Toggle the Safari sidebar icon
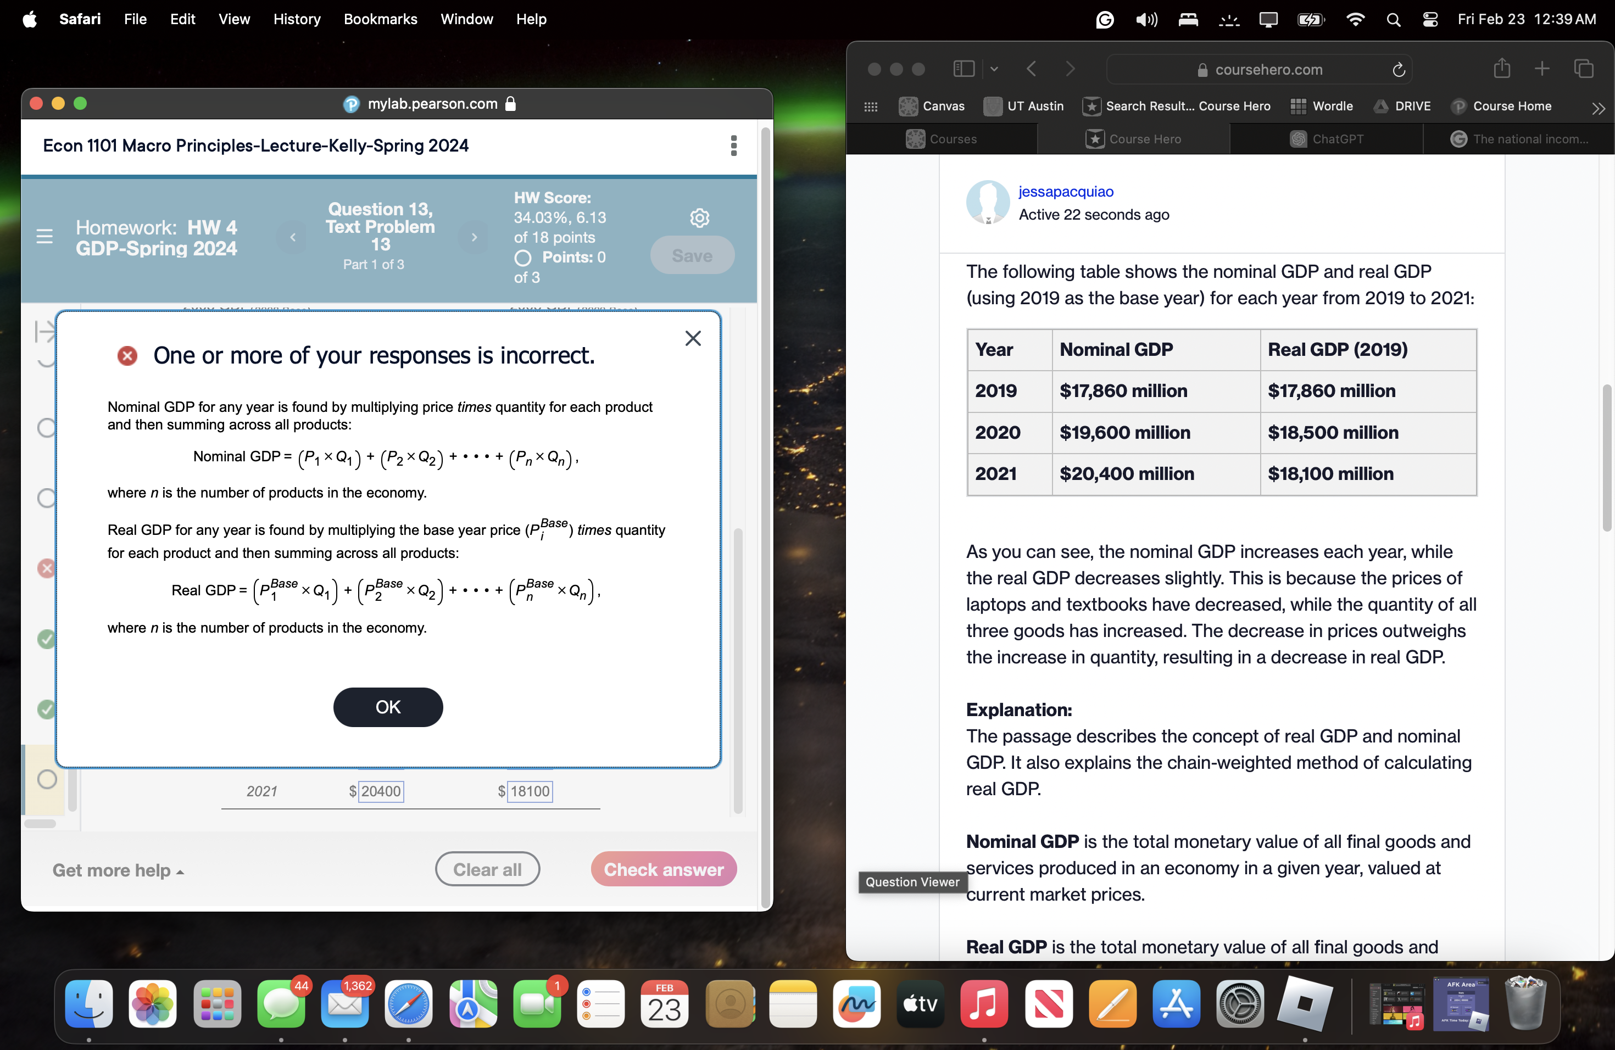 click(x=964, y=69)
